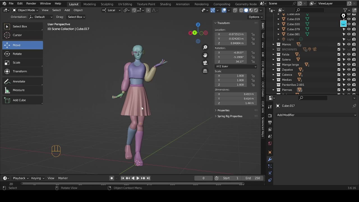Image resolution: width=359 pixels, height=202 pixels.
Task: Pick the Transform tool
Action: coord(22,71)
